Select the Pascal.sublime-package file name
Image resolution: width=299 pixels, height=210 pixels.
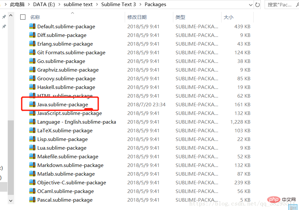coord(65,200)
